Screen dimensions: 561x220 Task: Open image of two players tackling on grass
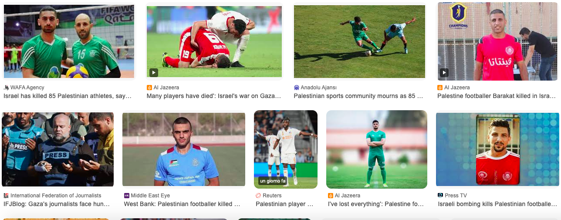tap(360, 41)
